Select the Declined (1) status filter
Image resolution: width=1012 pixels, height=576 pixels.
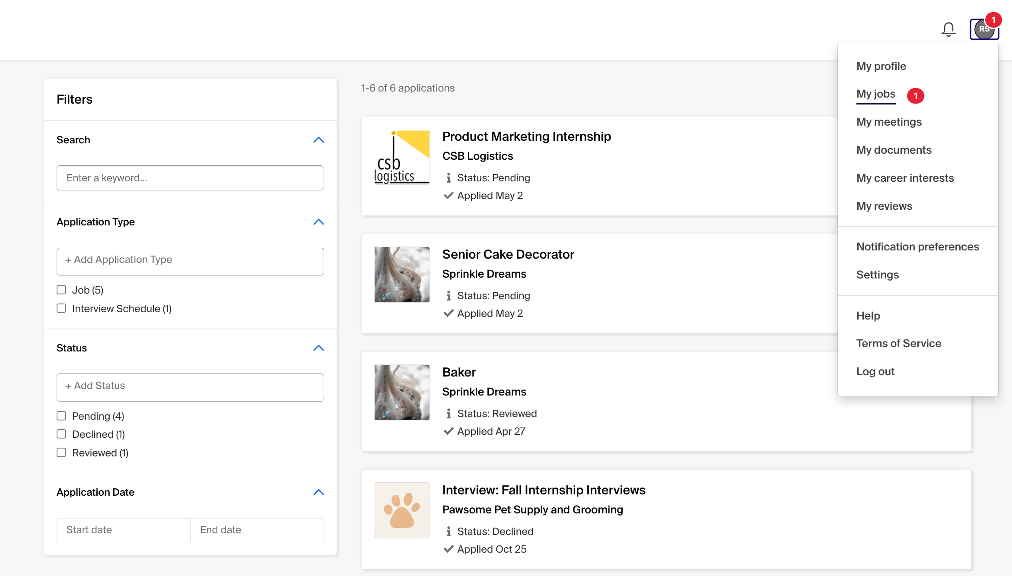pos(61,434)
